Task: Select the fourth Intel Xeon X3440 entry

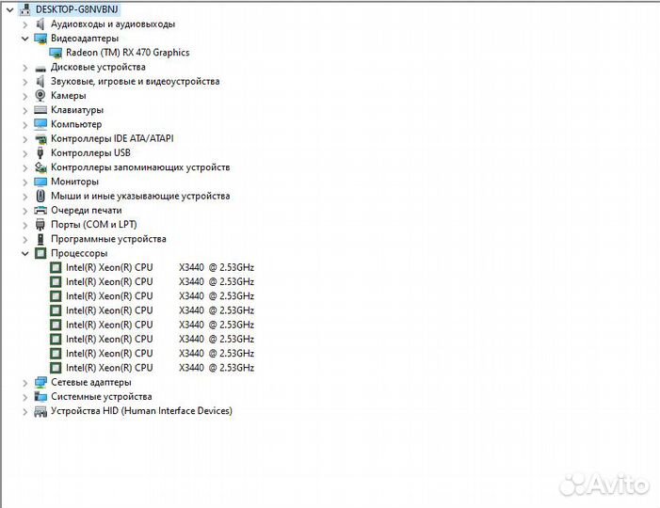Action: pyautogui.click(x=160, y=310)
